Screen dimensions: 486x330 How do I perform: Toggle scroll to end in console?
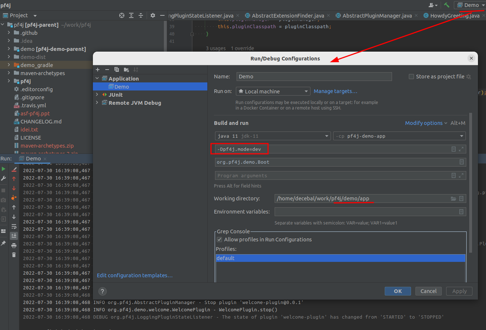(14, 236)
